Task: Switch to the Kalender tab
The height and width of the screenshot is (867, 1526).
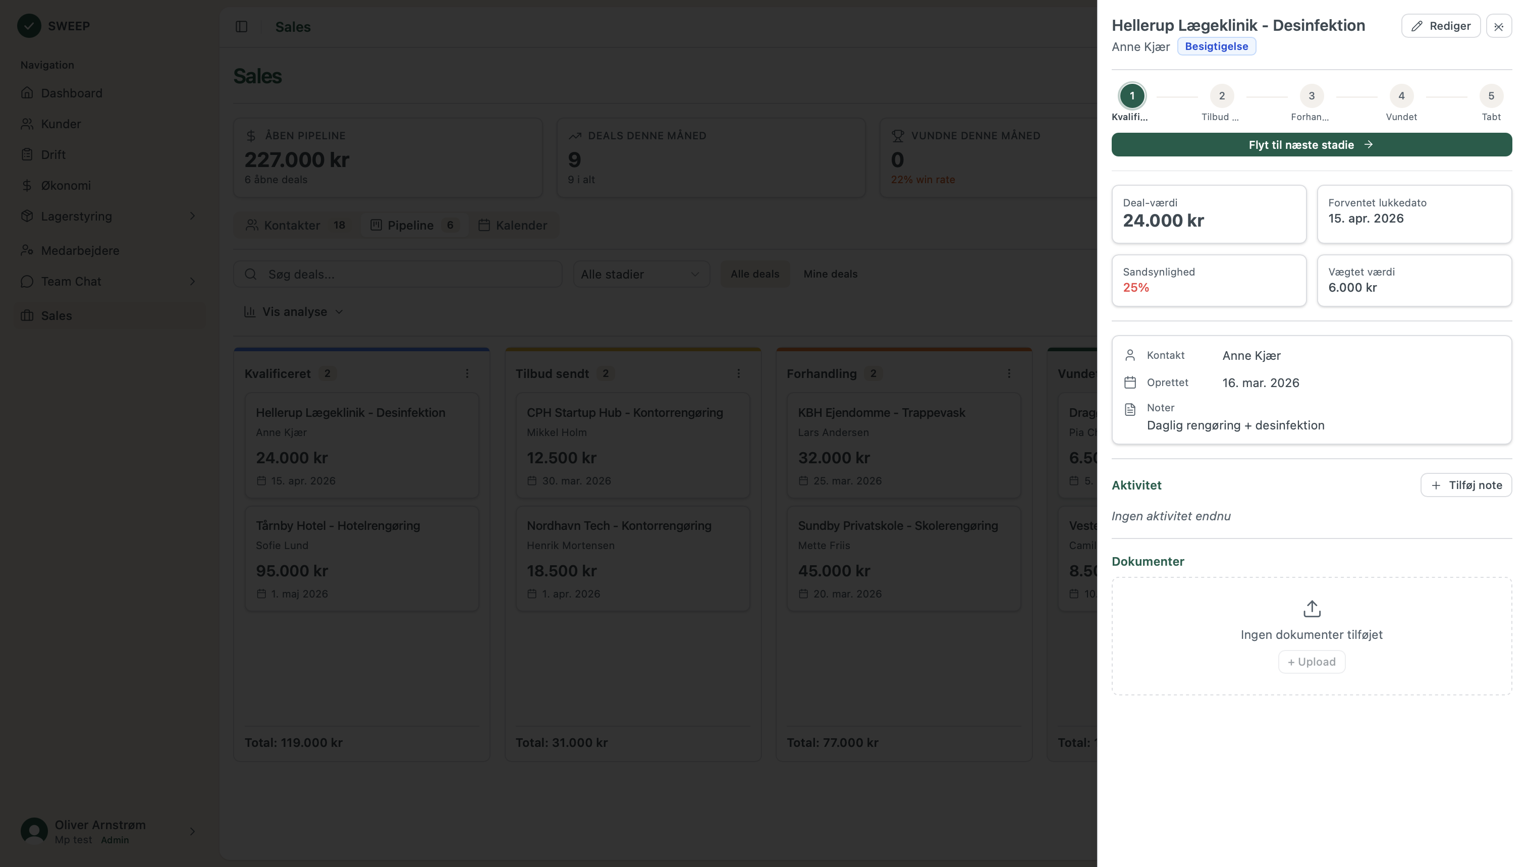Action: coord(513,225)
